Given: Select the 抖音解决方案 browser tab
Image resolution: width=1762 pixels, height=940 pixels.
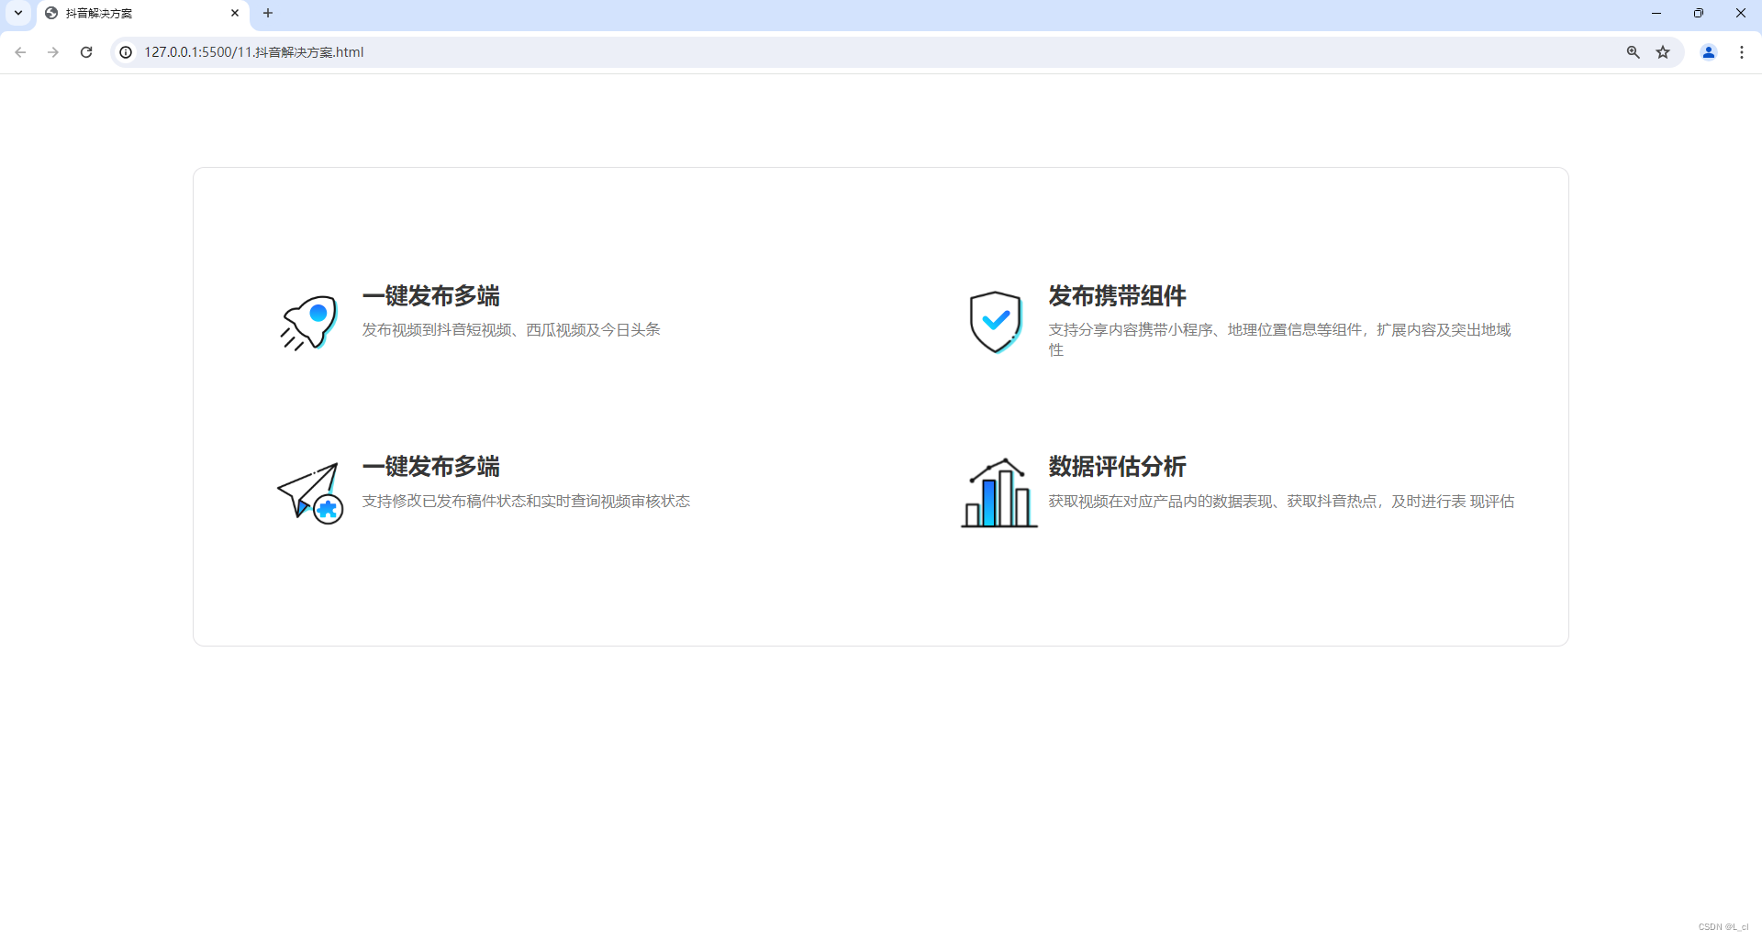Looking at the screenshot, I should [x=142, y=14].
